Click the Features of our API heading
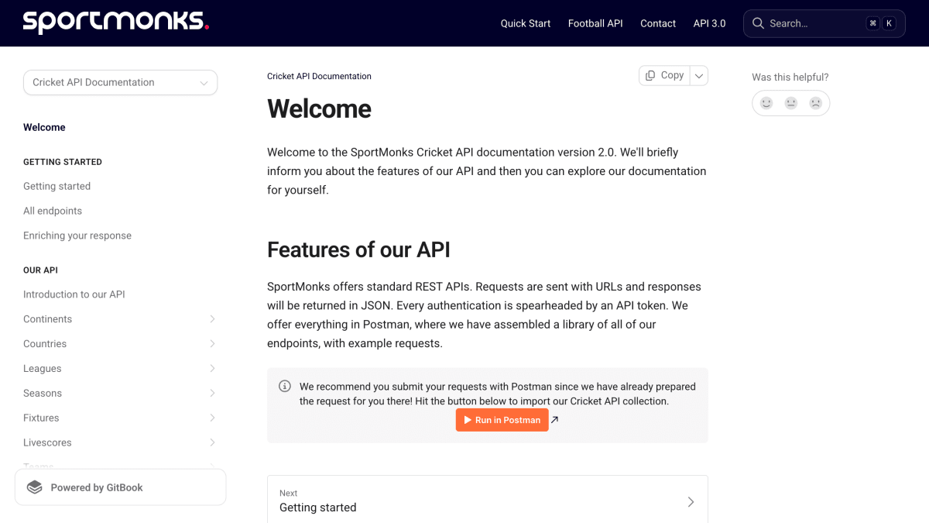 [x=358, y=249]
